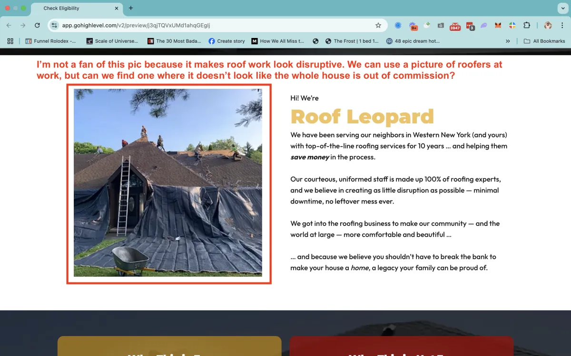571x356 pixels.
Task: Show hidden bookmarks with double chevron
Action: 508,41
